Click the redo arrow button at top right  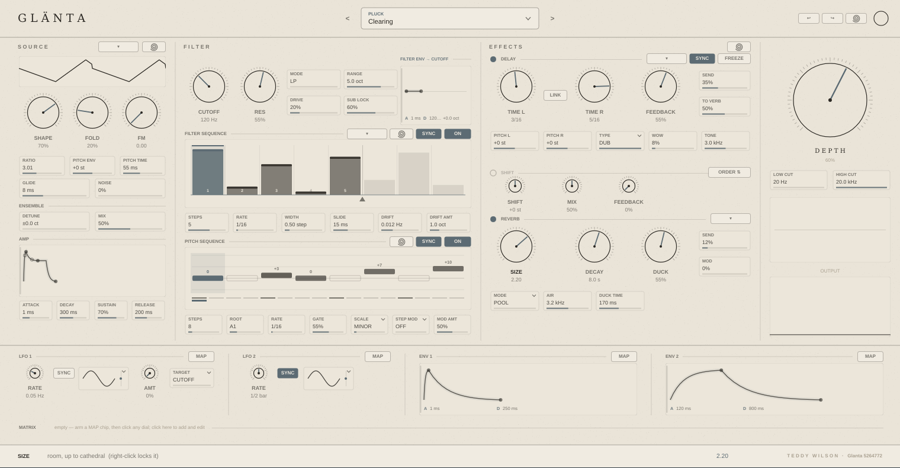[x=832, y=18]
